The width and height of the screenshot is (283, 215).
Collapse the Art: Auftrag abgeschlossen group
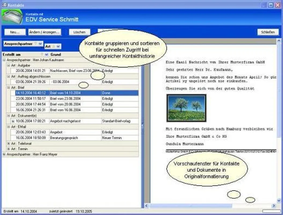tap(9, 77)
